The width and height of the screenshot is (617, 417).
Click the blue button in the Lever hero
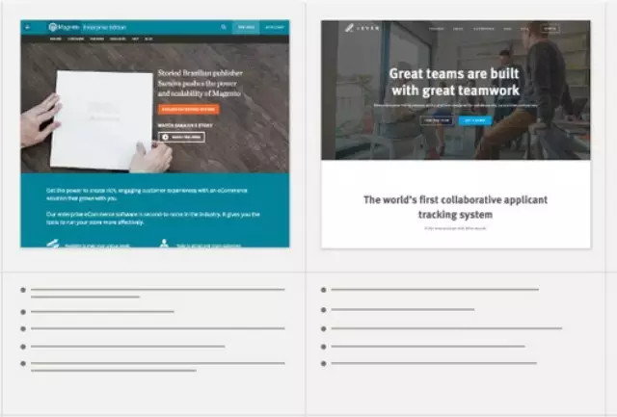[474, 120]
